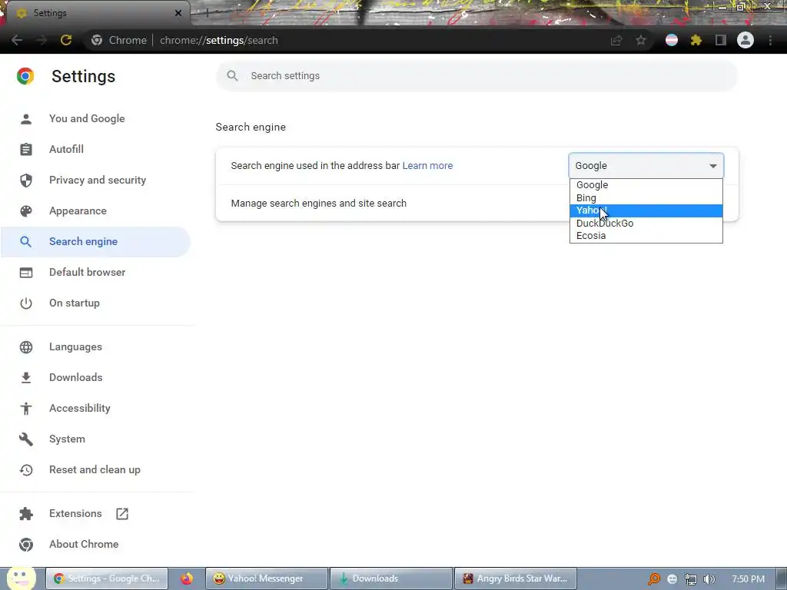Click the magnifier tray icon

[653, 579]
